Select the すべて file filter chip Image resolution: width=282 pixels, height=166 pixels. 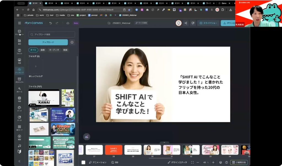33,50
